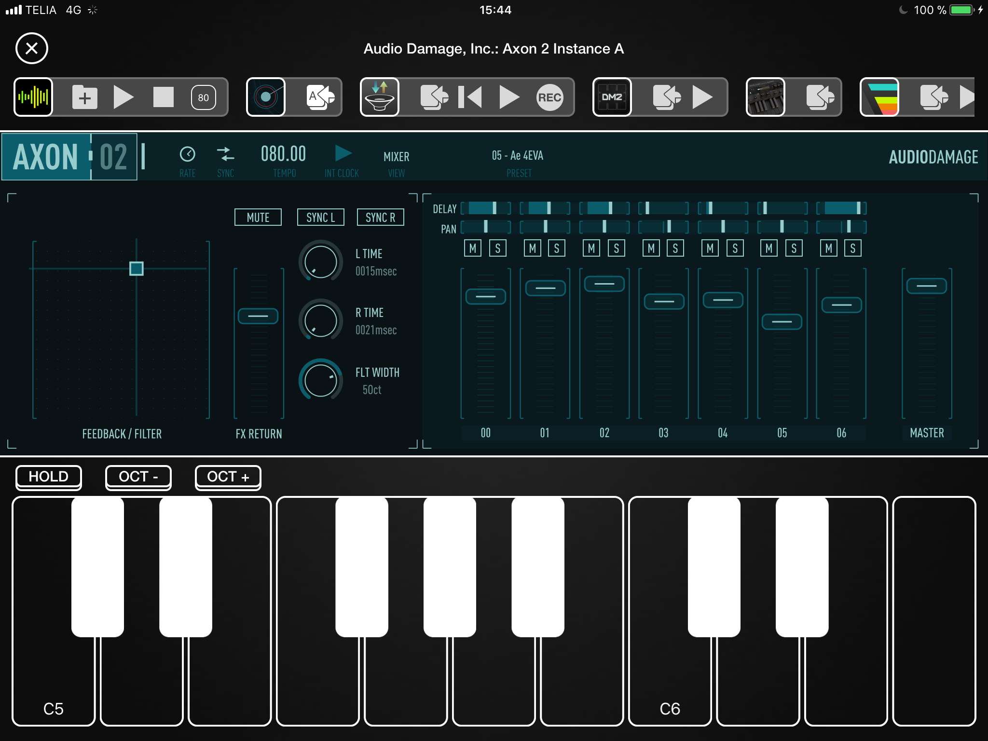
Task: Open the speaker with arrows app icon
Action: (380, 97)
